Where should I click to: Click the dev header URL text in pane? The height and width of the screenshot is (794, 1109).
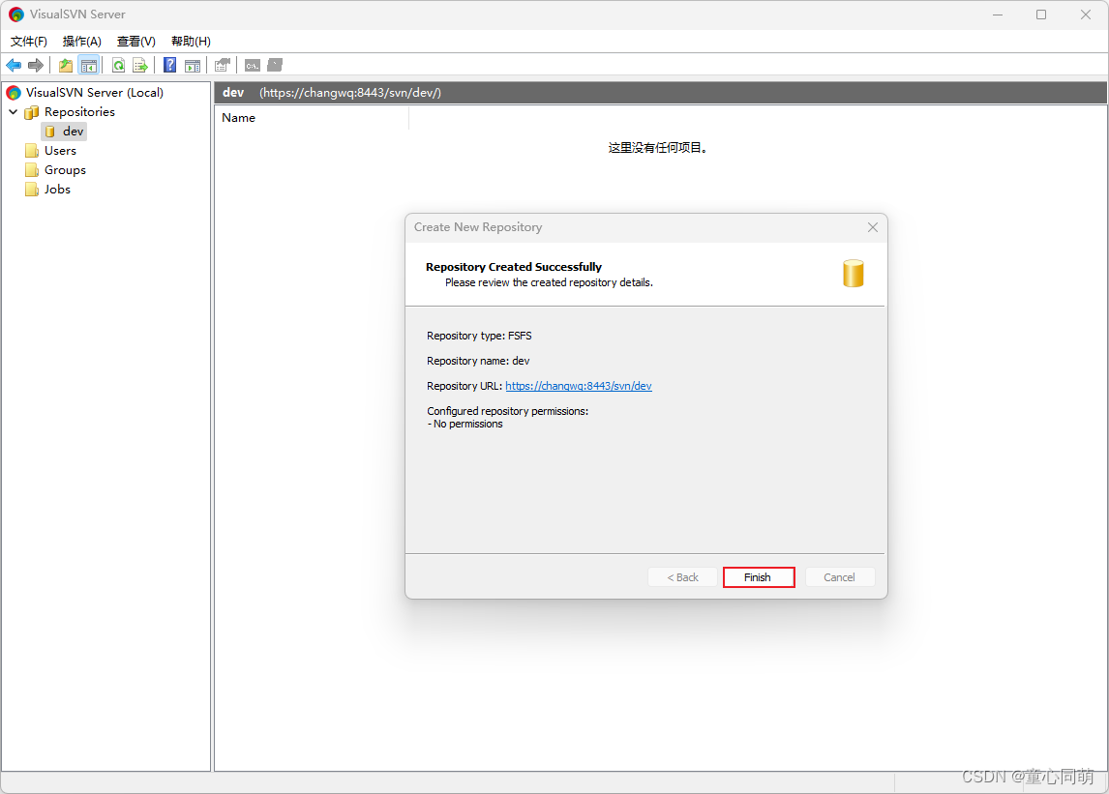350,93
